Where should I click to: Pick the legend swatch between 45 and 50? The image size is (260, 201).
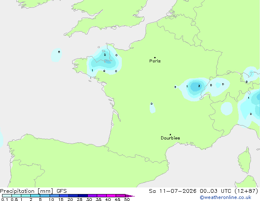click(x=121, y=196)
